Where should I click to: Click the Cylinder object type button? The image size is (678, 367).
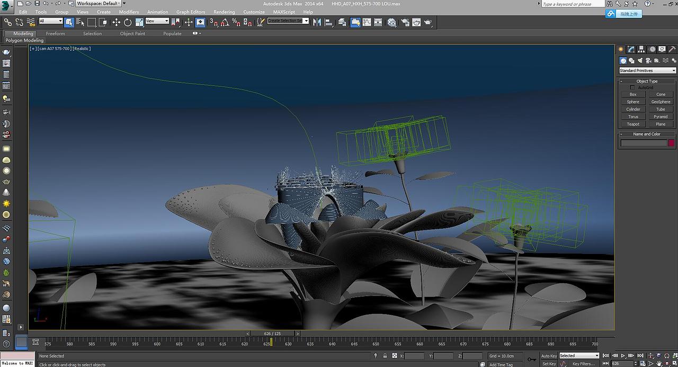click(x=633, y=109)
